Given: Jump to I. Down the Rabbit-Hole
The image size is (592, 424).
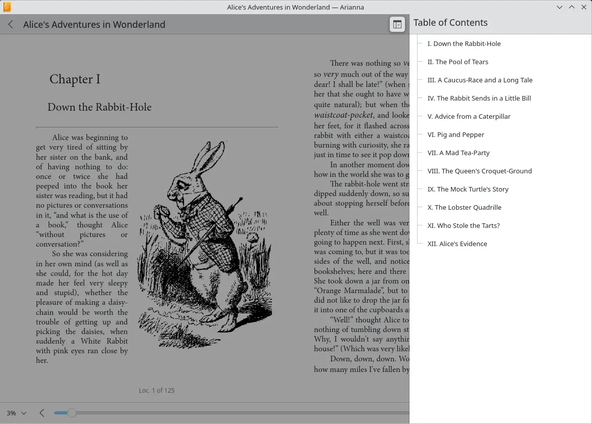Looking at the screenshot, I should pyautogui.click(x=464, y=43).
